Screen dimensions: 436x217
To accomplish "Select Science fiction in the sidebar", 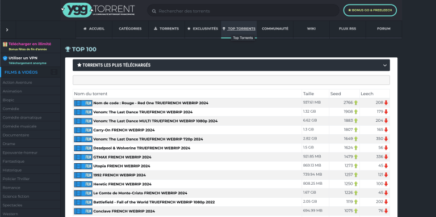I will (x=16, y=197).
